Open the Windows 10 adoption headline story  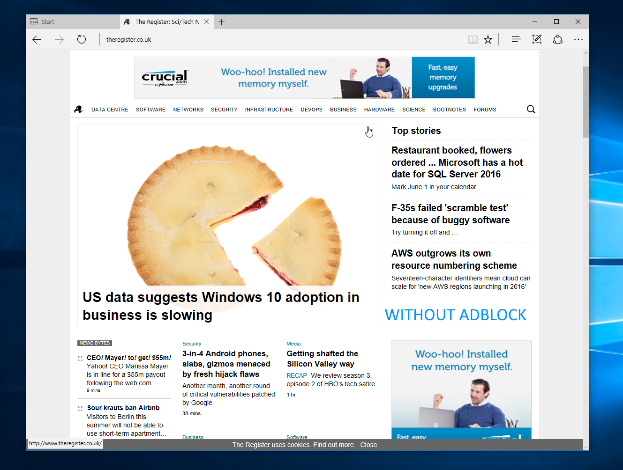coord(221,306)
